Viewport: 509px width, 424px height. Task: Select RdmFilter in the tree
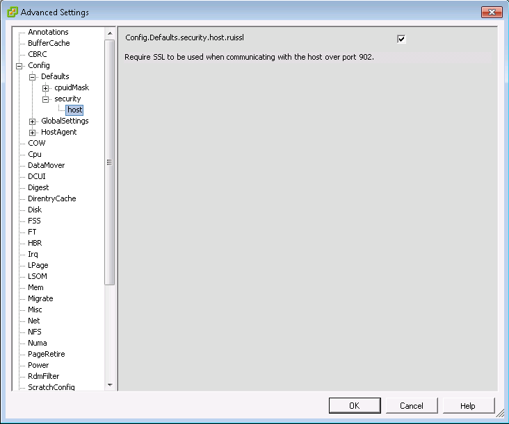pos(44,376)
